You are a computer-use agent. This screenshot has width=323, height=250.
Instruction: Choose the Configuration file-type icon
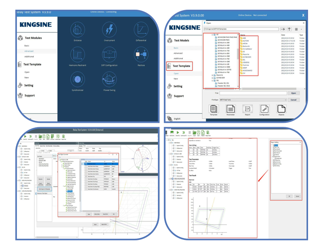(264, 109)
